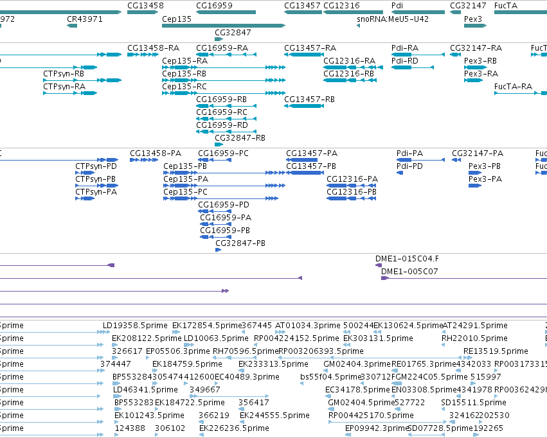Click the AT01034.3prime EST label
This screenshot has height=438, width=547.
[x=308, y=326]
